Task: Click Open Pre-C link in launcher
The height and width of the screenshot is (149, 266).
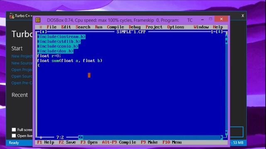Action: (22, 83)
